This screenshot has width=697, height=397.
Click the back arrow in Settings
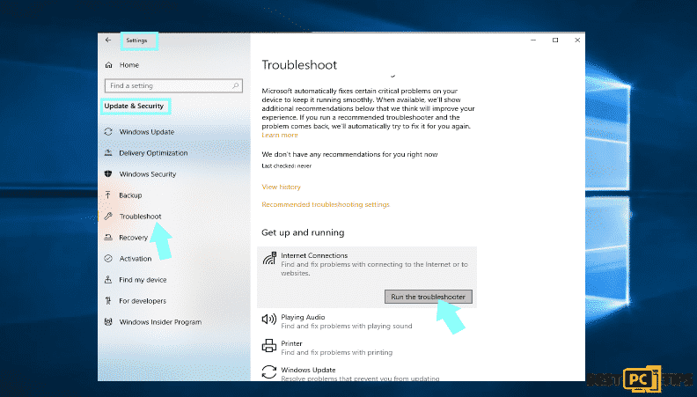pos(108,40)
